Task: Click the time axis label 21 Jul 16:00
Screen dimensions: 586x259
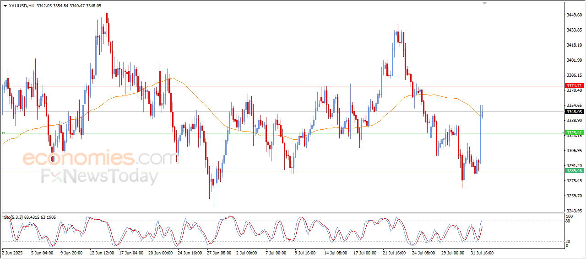Action: pos(395,252)
